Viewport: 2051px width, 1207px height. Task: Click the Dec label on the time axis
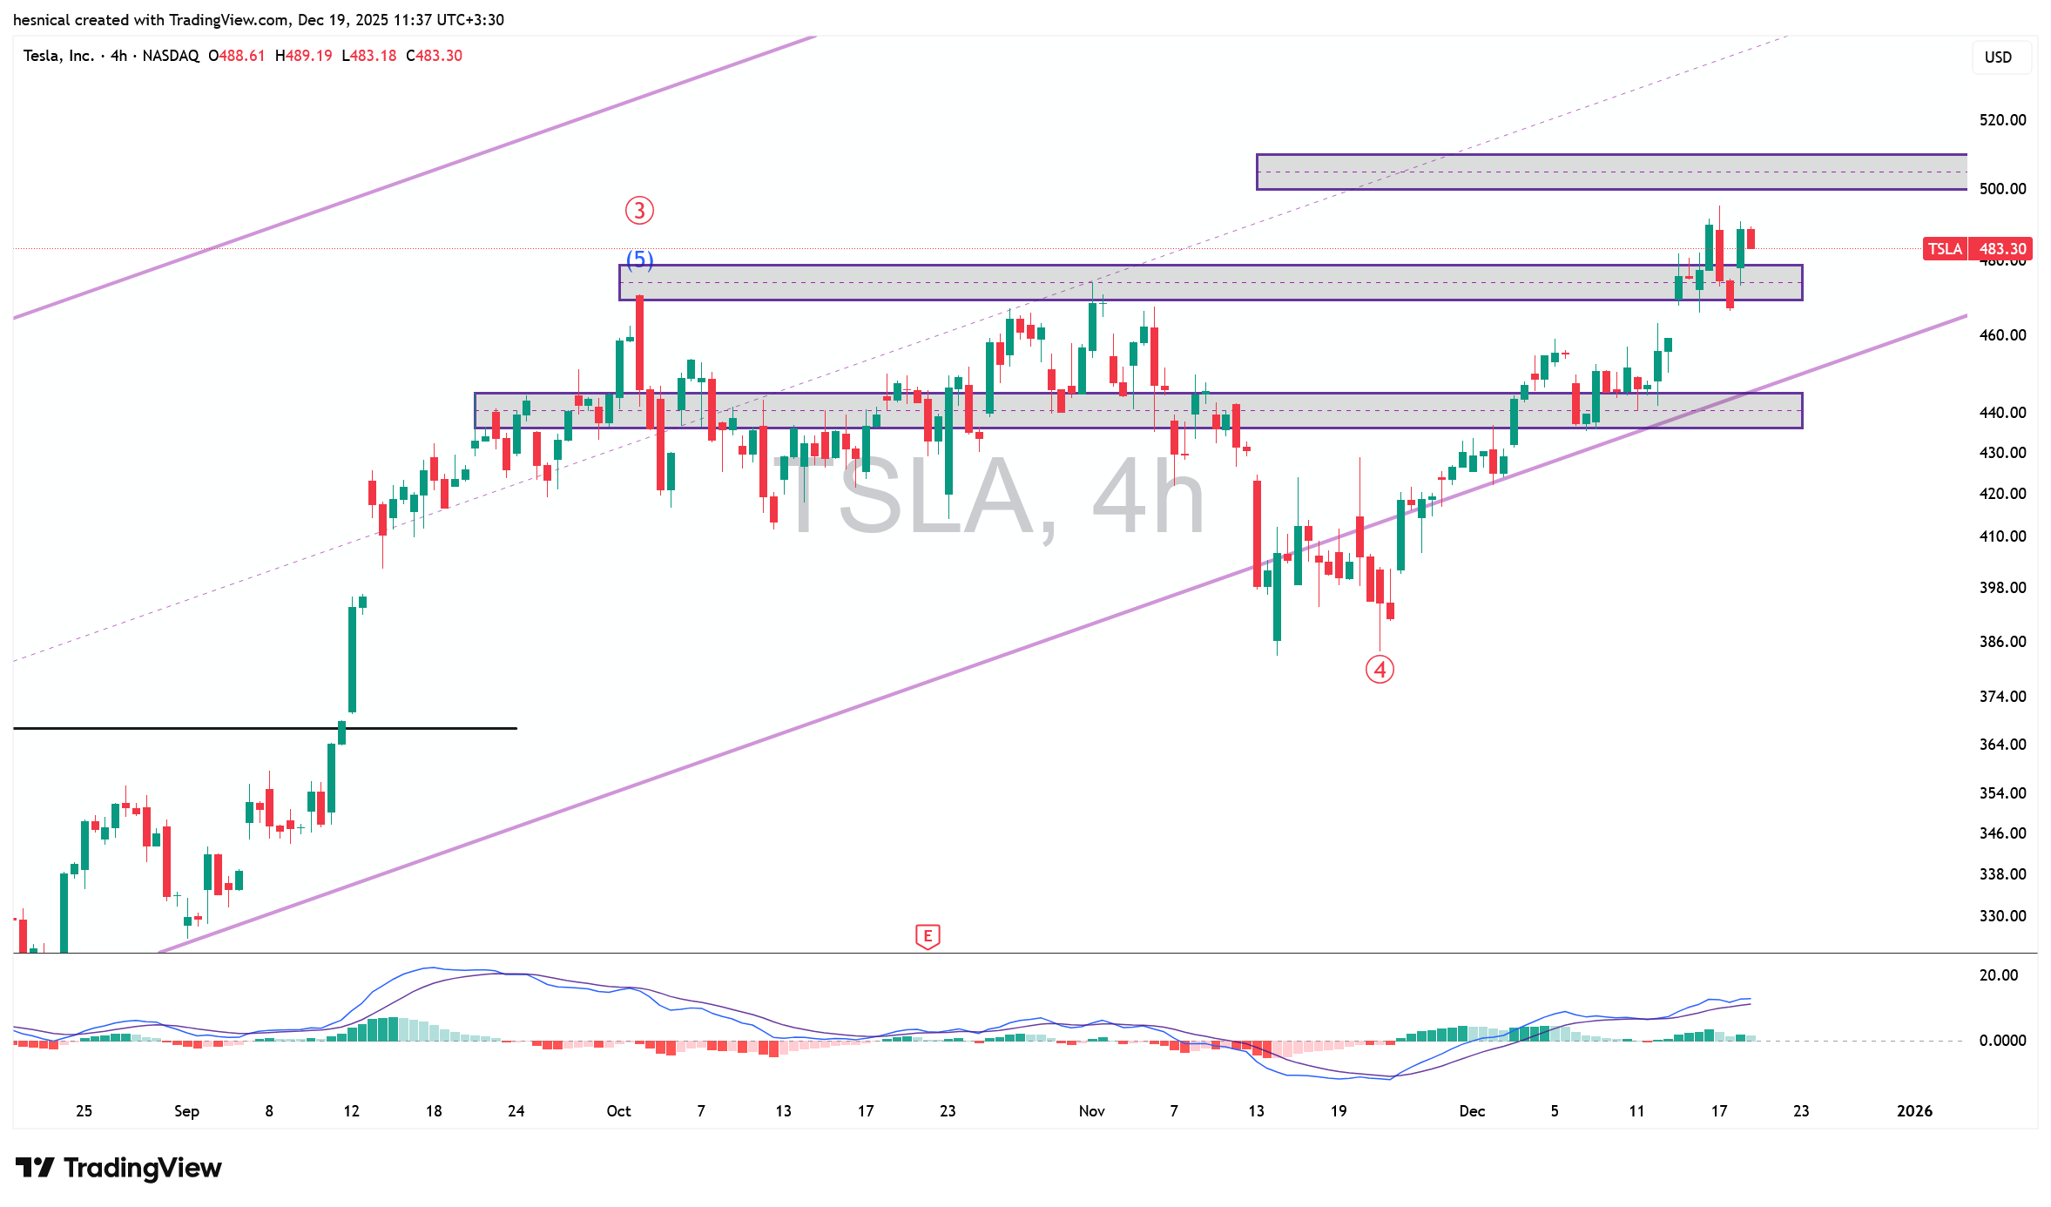(1473, 1111)
